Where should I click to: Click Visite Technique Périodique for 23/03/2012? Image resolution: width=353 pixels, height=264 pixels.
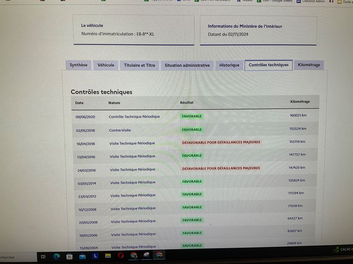point(133,195)
